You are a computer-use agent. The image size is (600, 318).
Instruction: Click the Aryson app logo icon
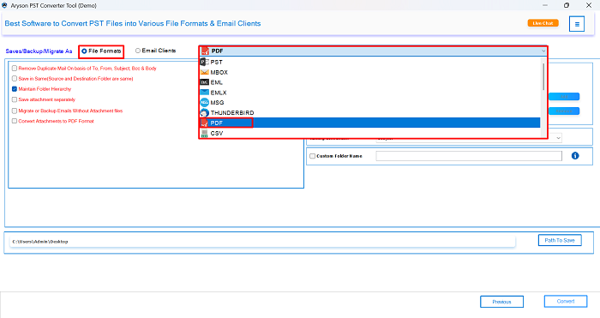[x=4, y=5]
